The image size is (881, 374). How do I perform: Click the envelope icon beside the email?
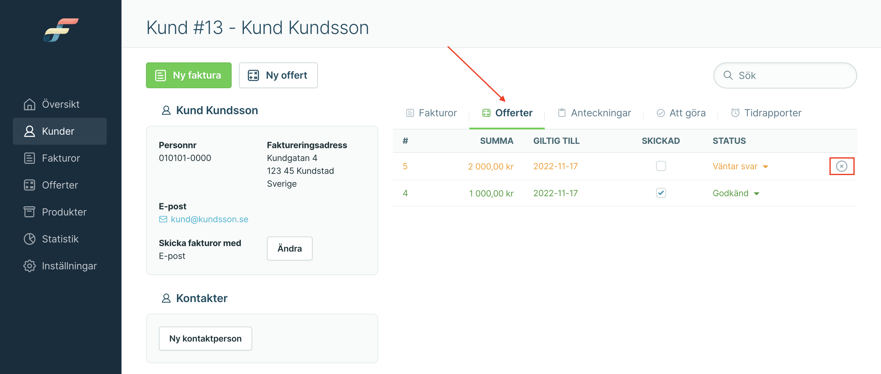tap(163, 219)
